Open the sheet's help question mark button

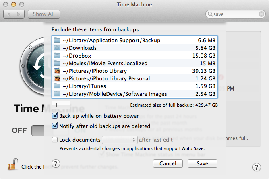[56, 164]
